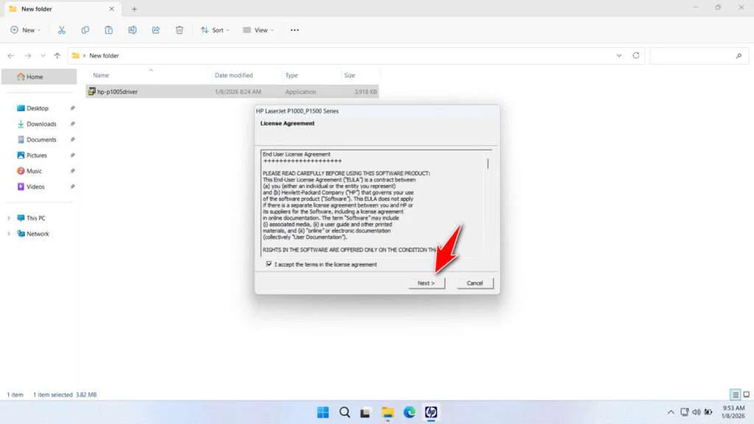Click the Rename icon in the toolbar
Viewport: 754px width, 424px height.
click(133, 29)
